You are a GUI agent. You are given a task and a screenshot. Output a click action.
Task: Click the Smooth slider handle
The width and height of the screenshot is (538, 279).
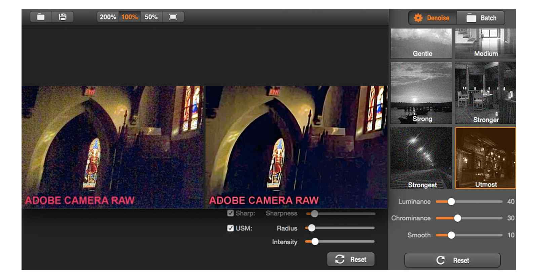[x=451, y=235]
